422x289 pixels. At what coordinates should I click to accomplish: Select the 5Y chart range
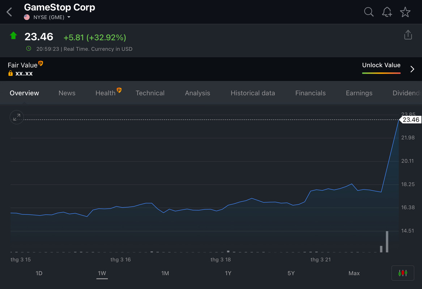(x=291, y=273)
